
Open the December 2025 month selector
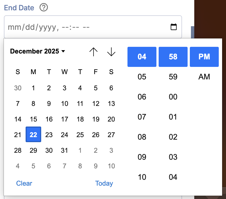pos(38,51)
